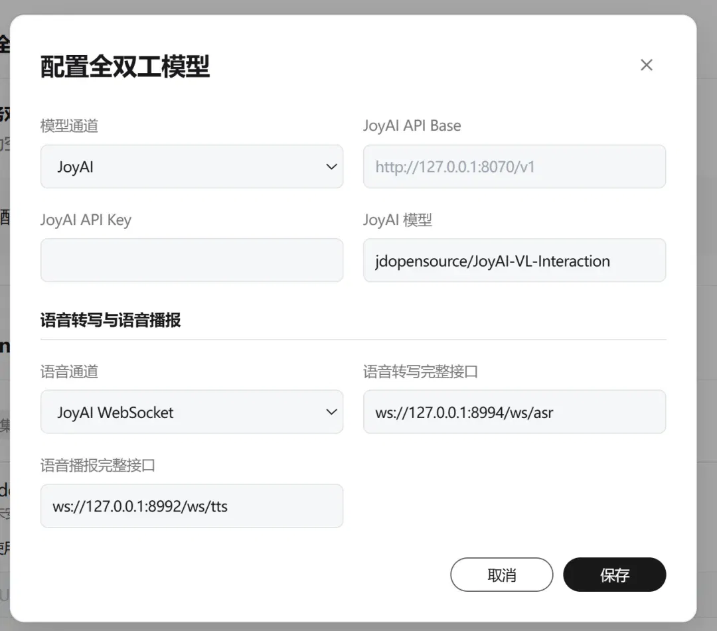Click the 语音转写完整接口 input field

tap(515, 411)
